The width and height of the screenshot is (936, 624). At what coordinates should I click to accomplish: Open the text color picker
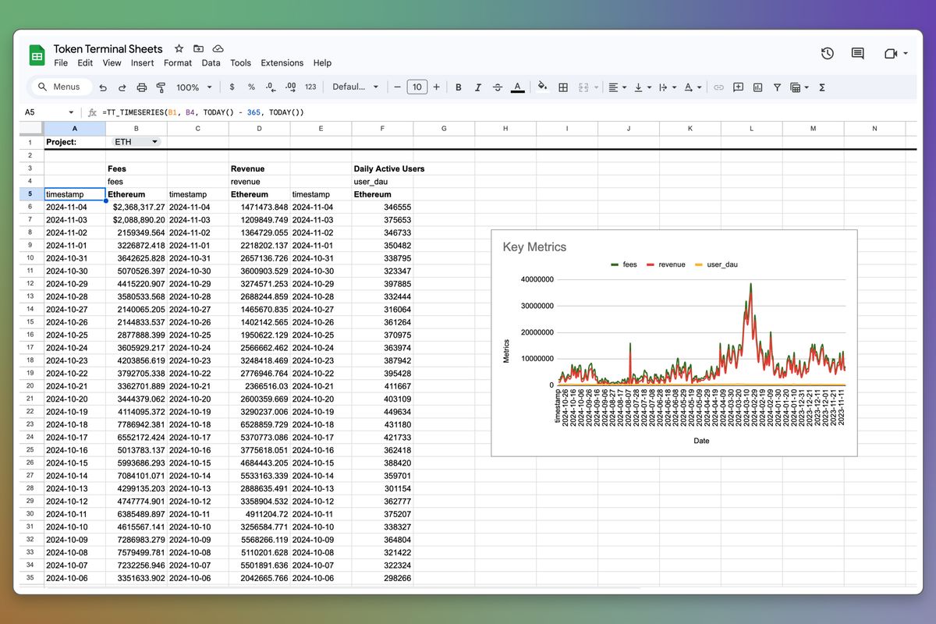click(x=517, y=87)
